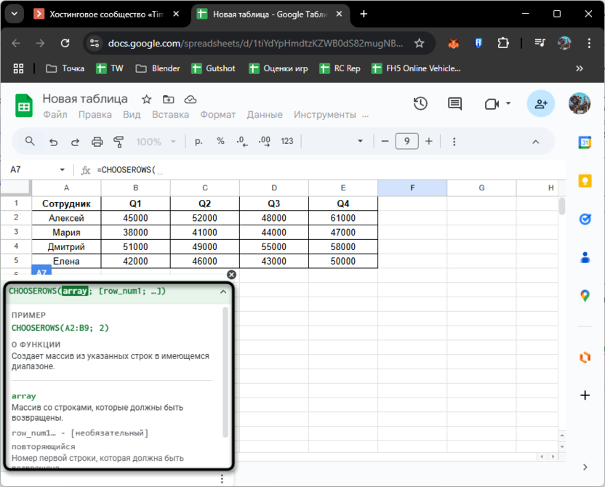Click the help popup vertical scrollbar
Screen dimensions: 605x487
tap(225, 371)
